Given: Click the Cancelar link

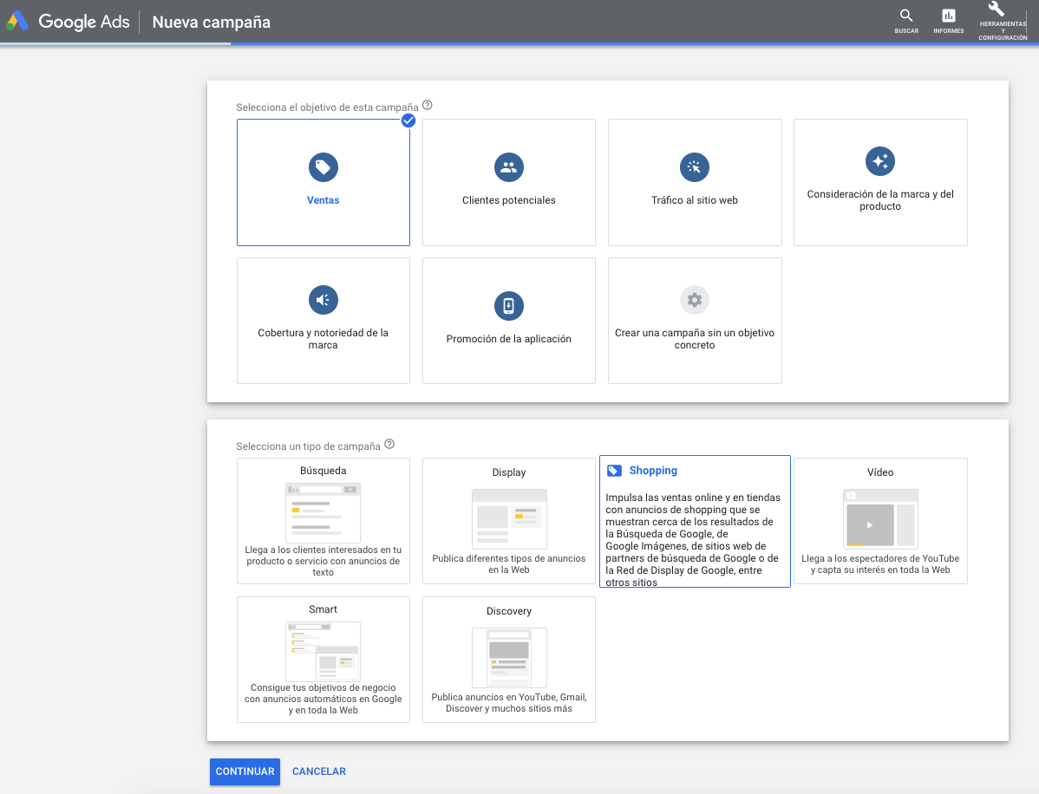Looking at the screenshot, I should point(318,771).
